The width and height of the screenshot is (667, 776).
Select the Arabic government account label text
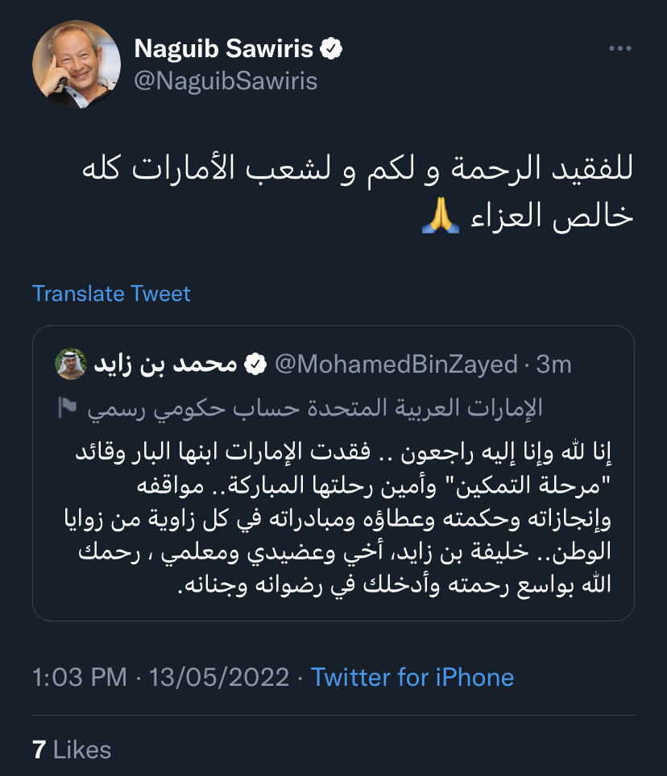point(314,409)
